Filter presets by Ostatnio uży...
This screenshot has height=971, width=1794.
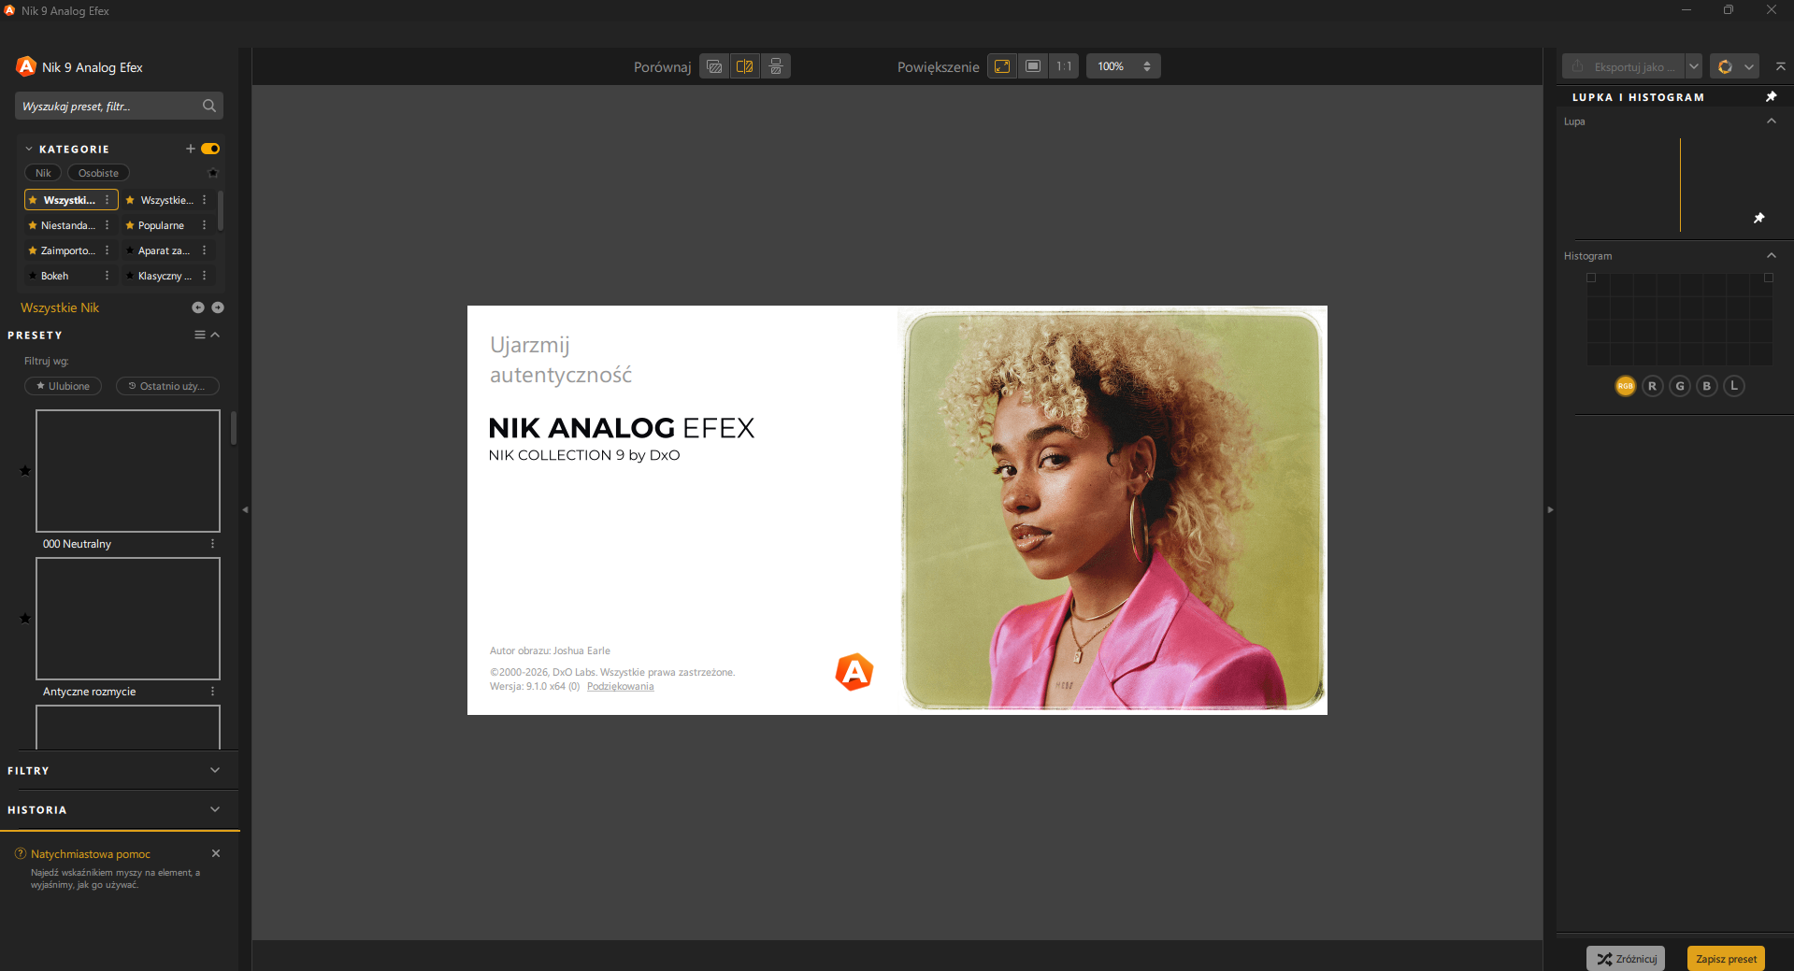[x=167, y=386]
